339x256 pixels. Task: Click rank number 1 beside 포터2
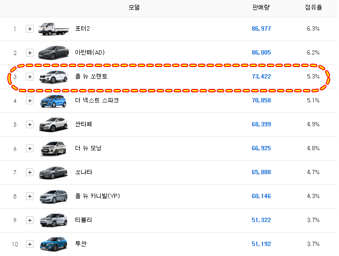coord(15,29)
